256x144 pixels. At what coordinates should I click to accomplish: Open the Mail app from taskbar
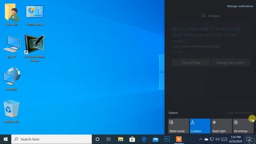[156, 139]
